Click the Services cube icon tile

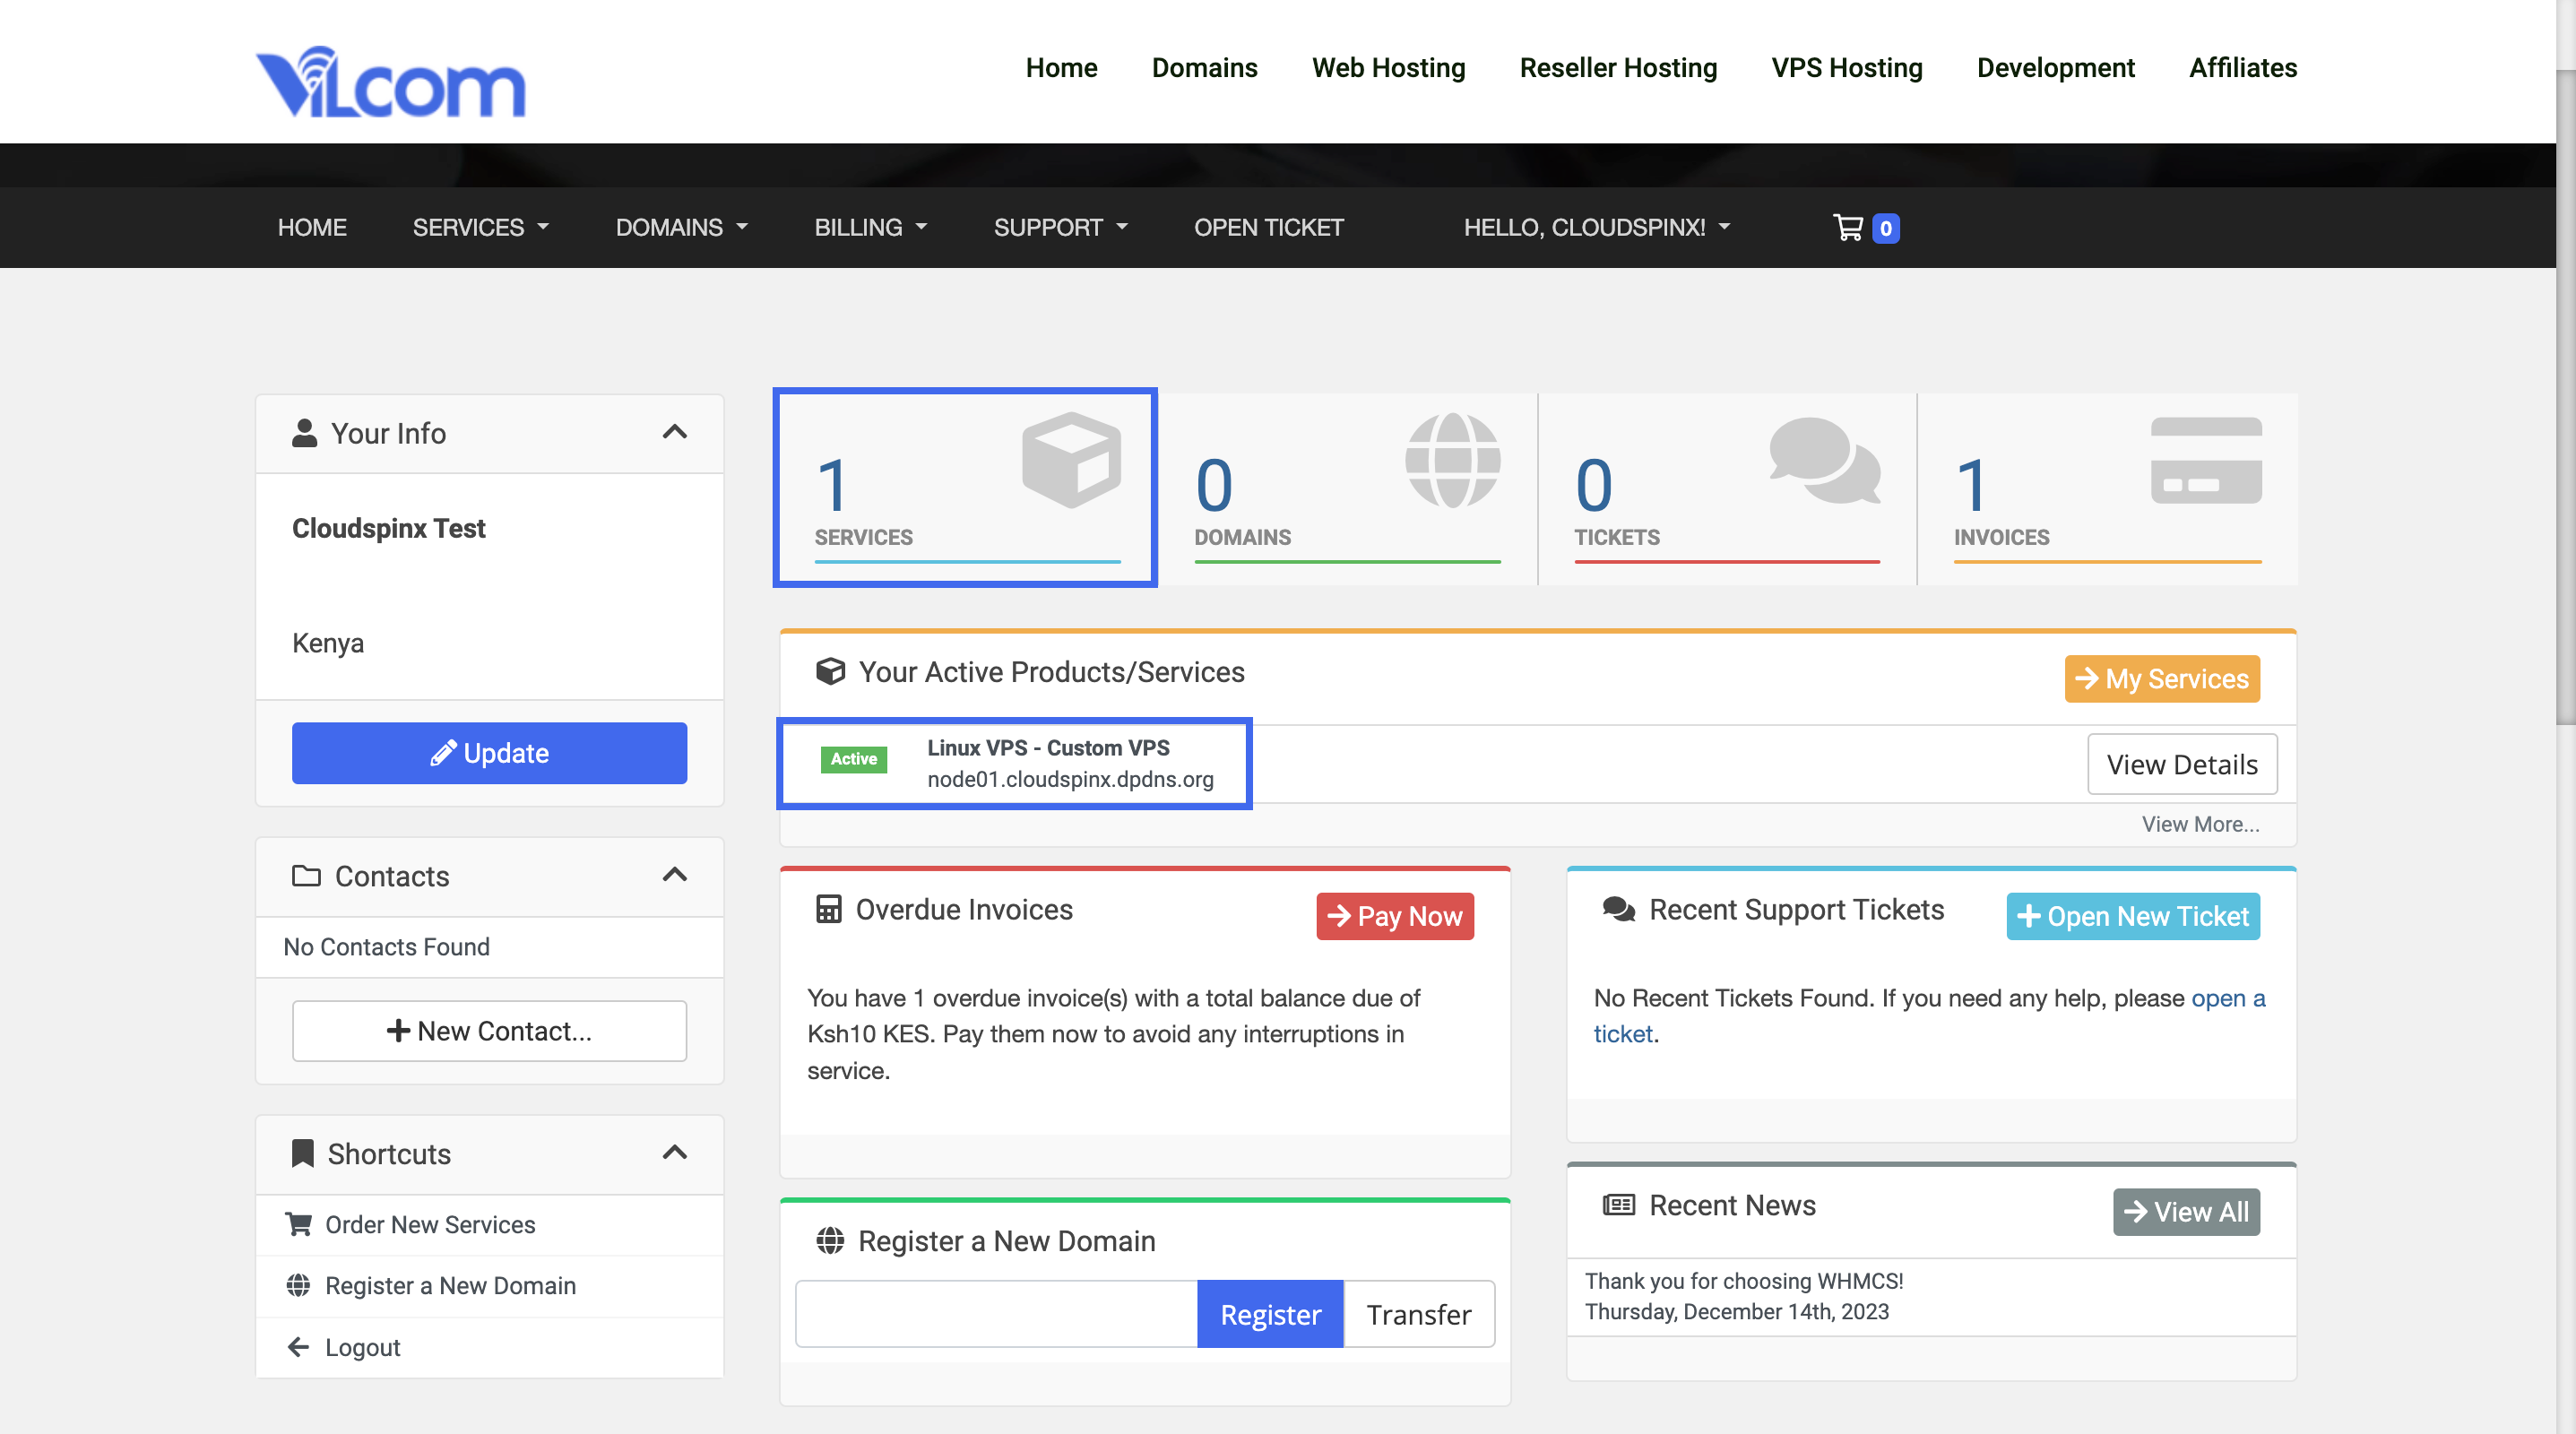pos(1071,461)
